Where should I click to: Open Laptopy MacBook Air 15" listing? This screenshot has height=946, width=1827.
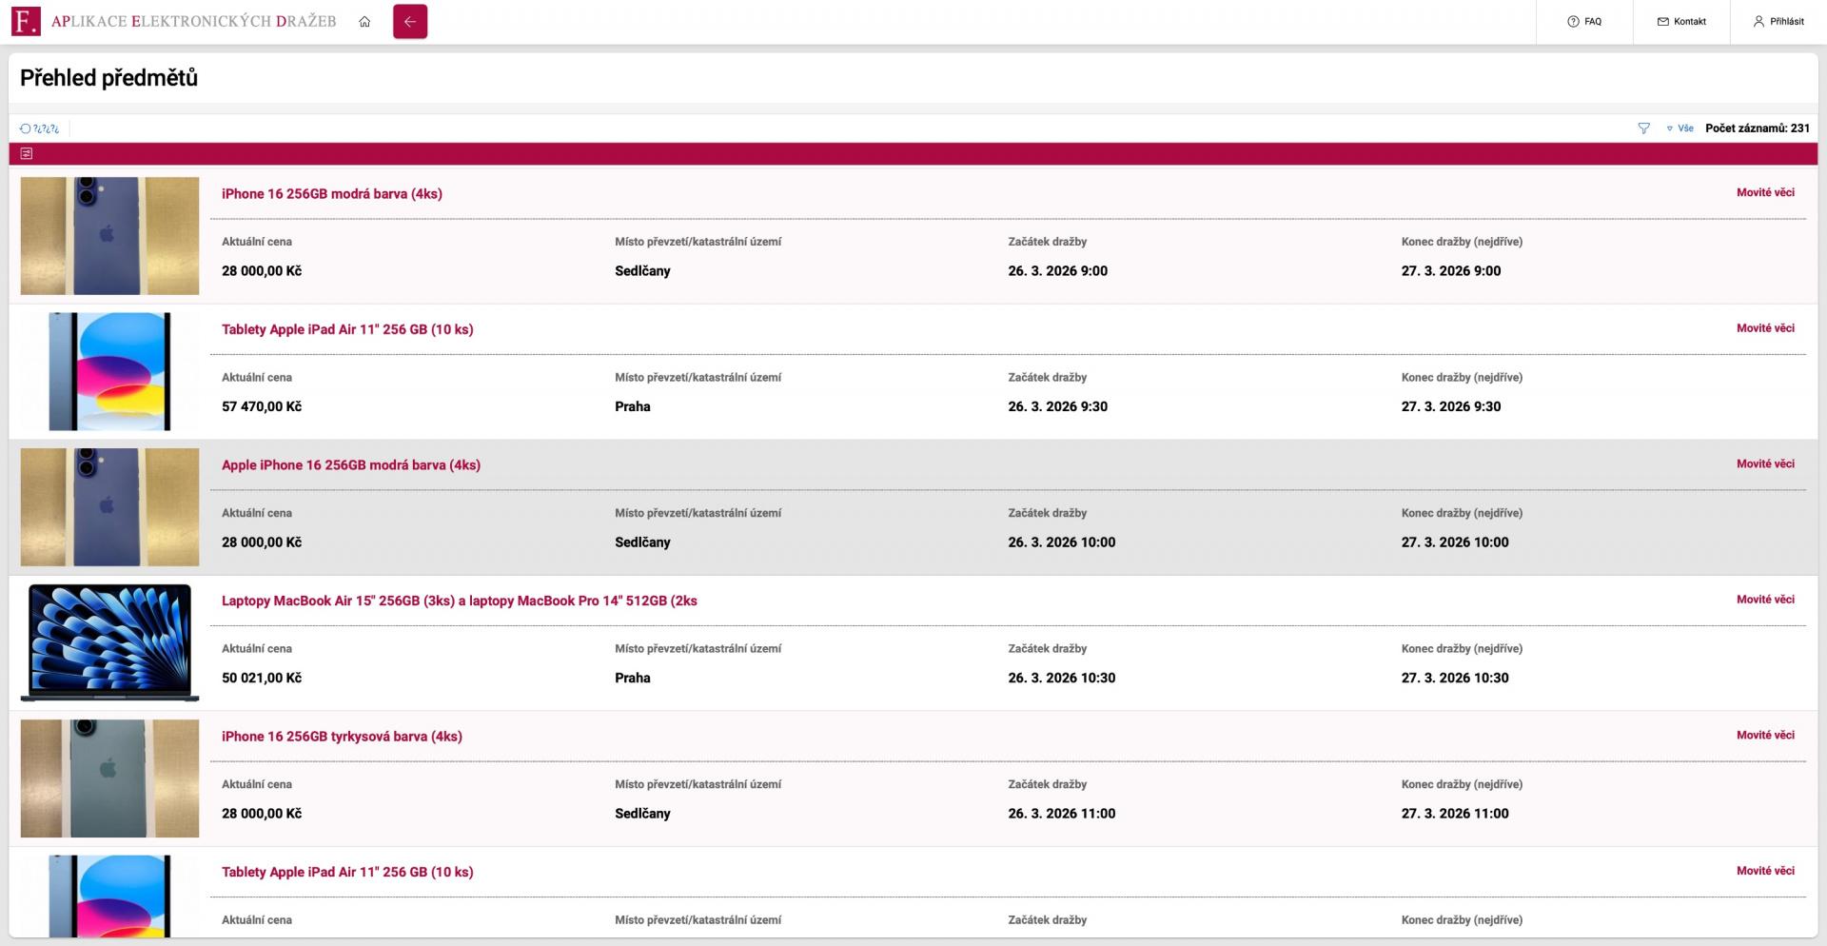click(459, 601)
